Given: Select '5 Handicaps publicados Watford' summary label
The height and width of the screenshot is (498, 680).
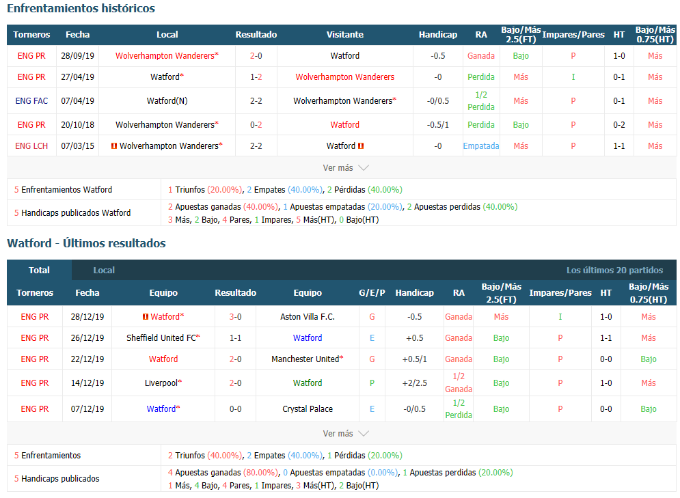Looking at the screenshot, I should coord(72,213).
